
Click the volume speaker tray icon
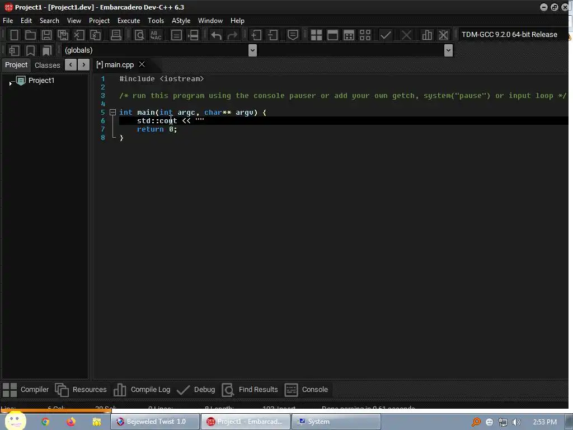(x=516, y=422)
